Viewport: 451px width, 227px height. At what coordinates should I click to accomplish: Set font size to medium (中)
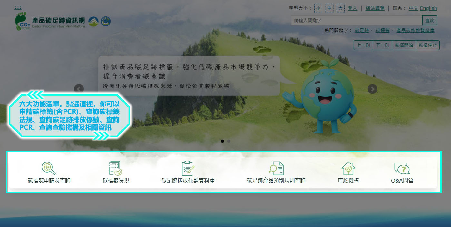pos(329,8)
